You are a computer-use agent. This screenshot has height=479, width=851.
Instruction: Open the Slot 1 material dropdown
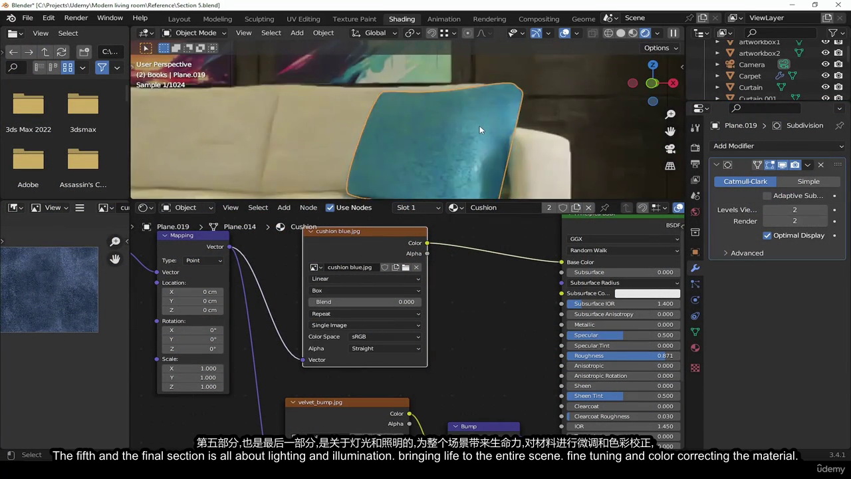[x=418, y=208]
